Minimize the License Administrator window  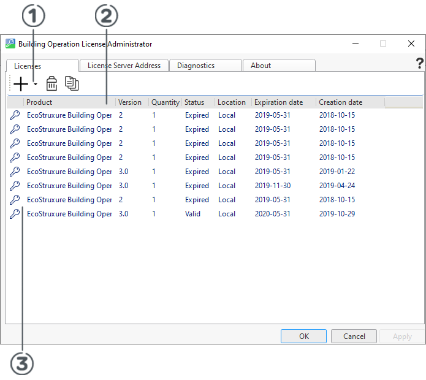point(356,44)
